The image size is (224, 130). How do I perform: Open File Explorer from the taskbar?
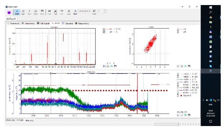[x=211, y=22]
